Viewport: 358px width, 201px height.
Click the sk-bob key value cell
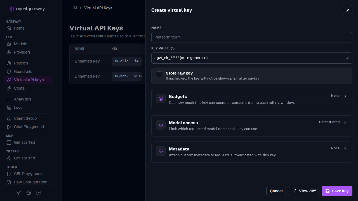coord(127,76)
